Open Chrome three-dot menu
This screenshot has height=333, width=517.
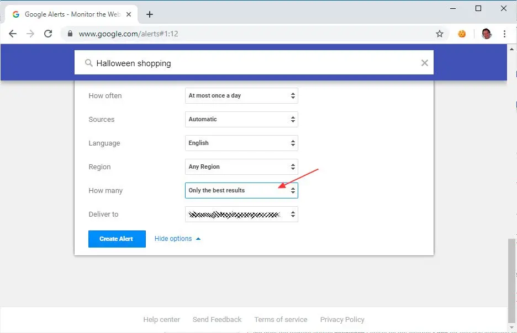pos(504,34)
